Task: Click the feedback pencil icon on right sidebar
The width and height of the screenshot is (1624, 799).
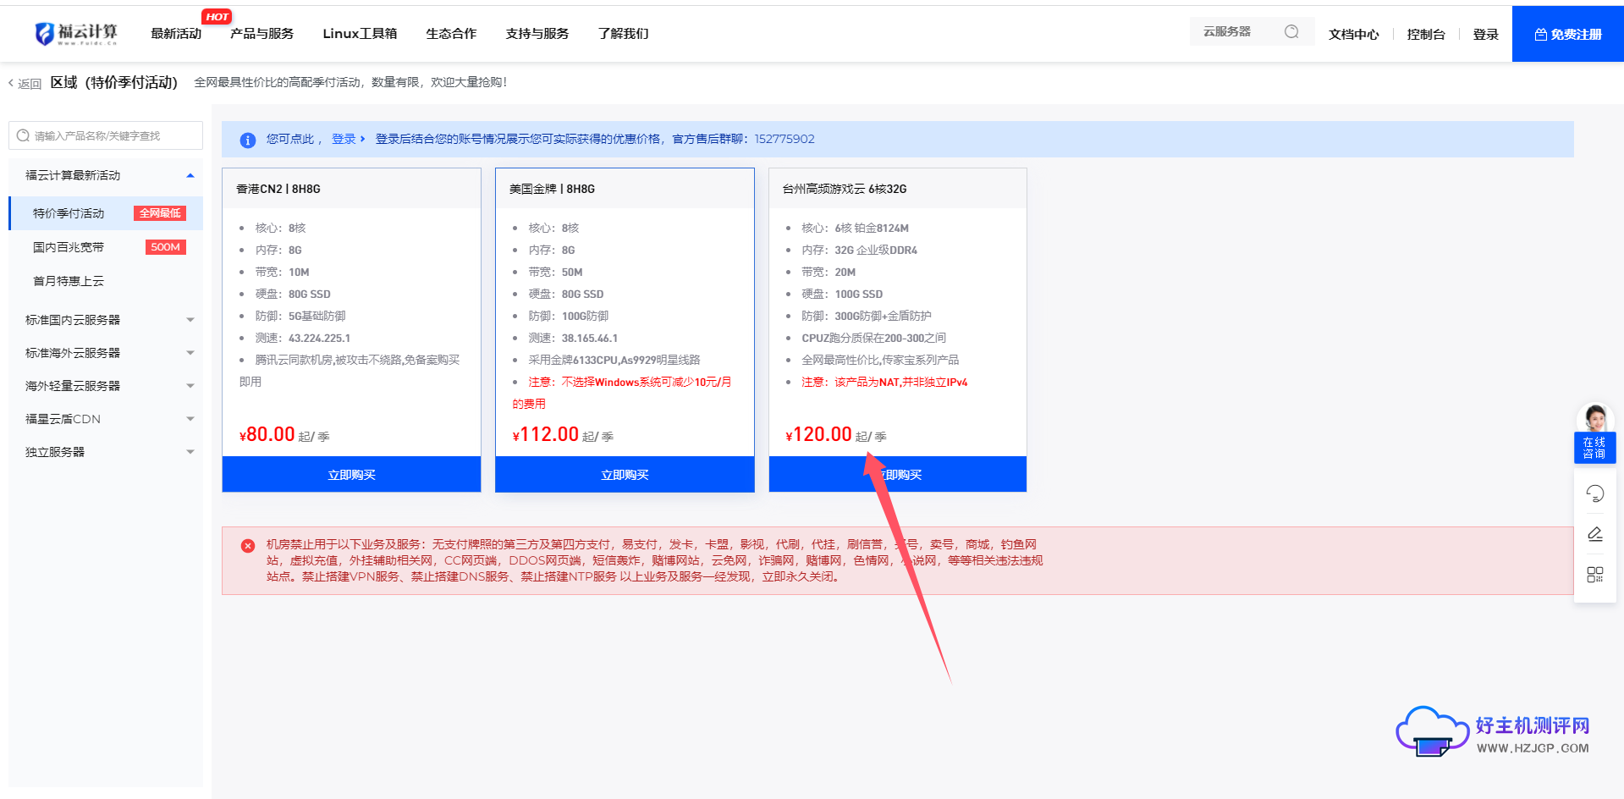Action: (x=1594, y=533)
